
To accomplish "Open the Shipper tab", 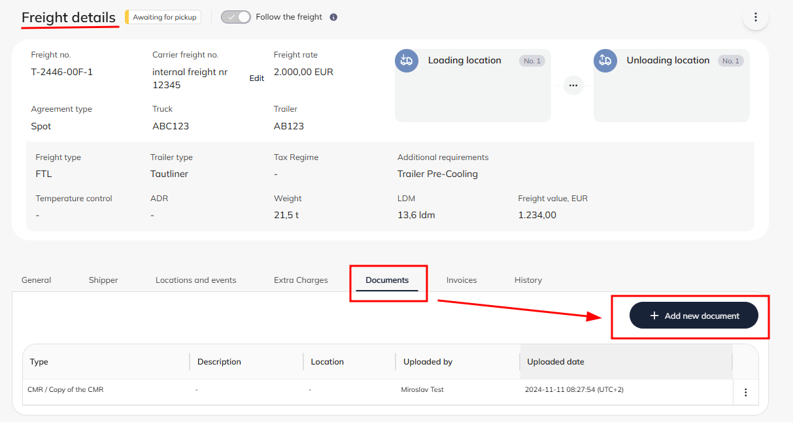I will (x=103, y=280).
